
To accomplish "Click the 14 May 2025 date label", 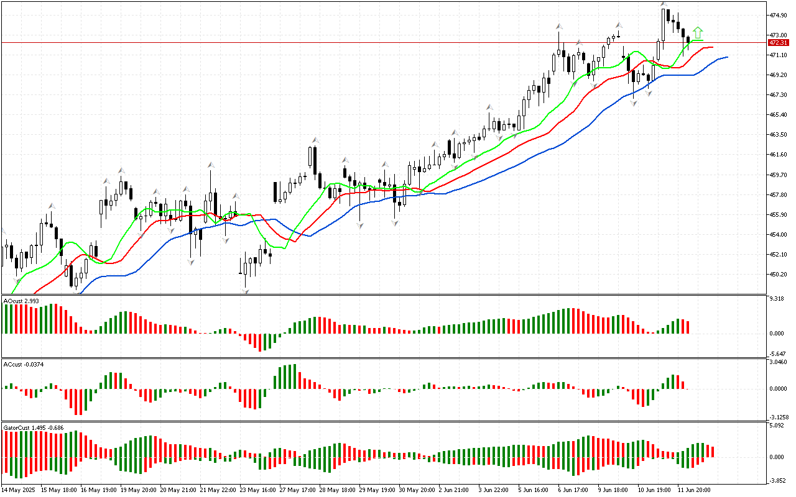I will 19,490.
